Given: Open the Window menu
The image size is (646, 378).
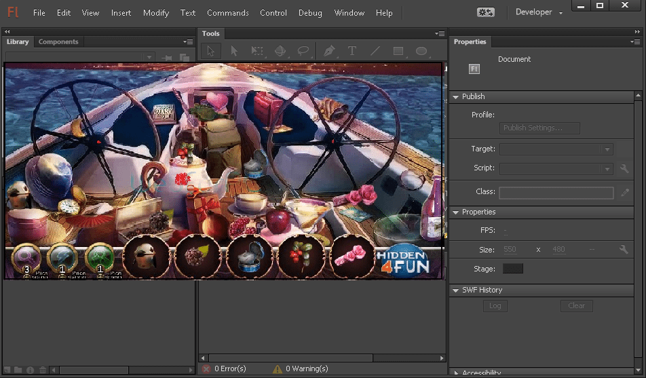Looking at the screenshot, I should click(x=349, y=13).
